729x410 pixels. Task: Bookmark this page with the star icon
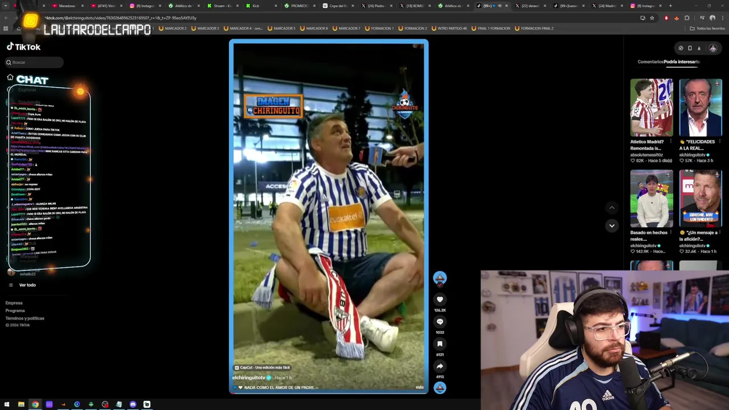(x=652, y=18)
